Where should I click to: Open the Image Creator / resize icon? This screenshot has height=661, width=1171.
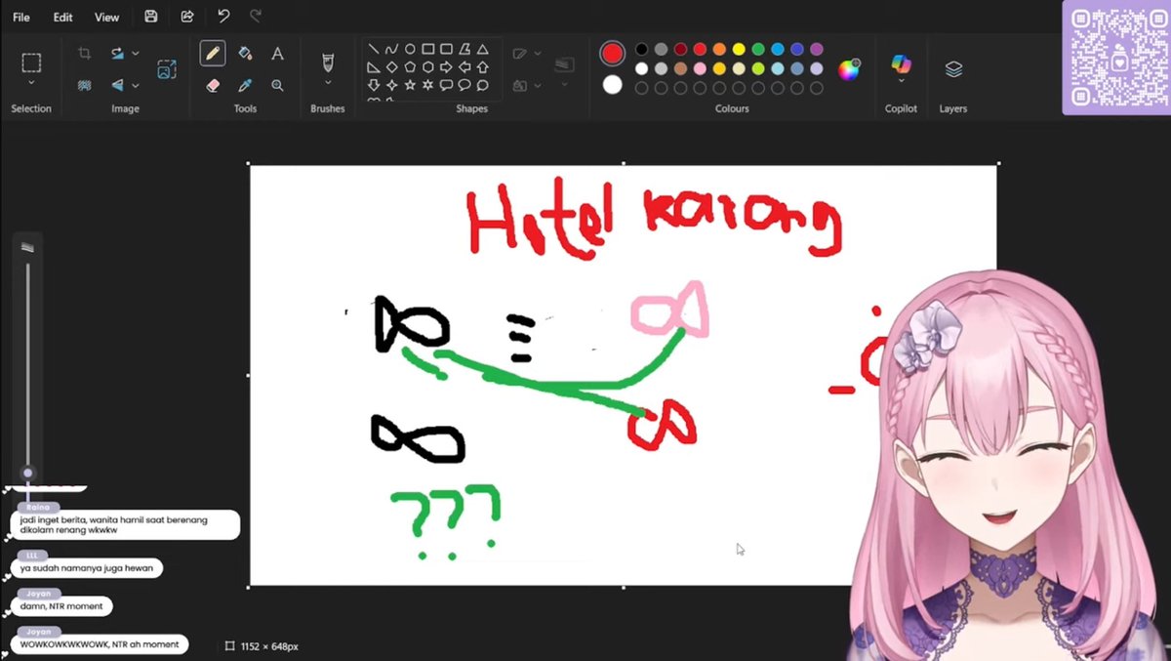(167, 69)
